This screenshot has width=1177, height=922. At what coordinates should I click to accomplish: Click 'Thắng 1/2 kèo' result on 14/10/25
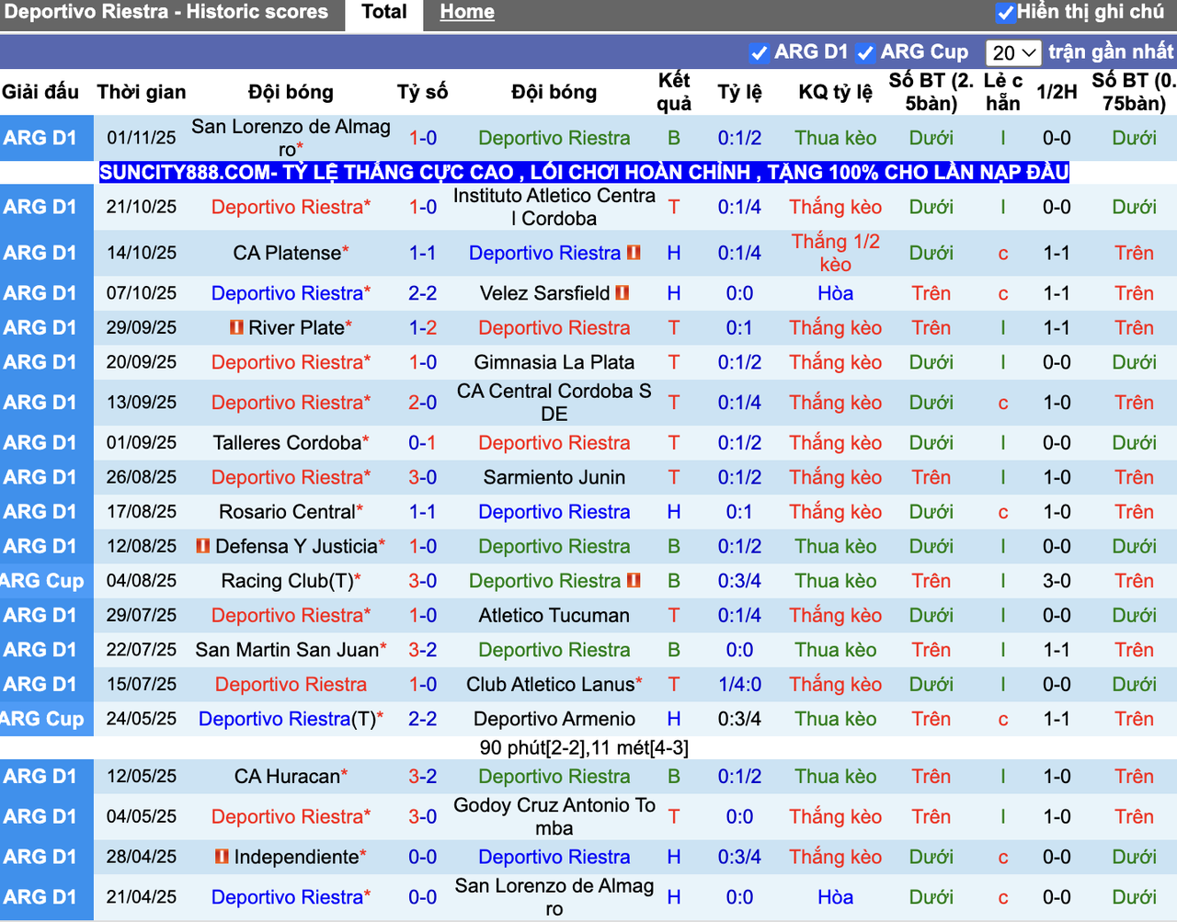point(836,253)
